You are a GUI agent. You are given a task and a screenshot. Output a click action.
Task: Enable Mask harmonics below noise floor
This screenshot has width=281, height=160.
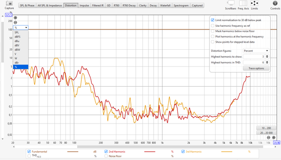pos(213,31)
